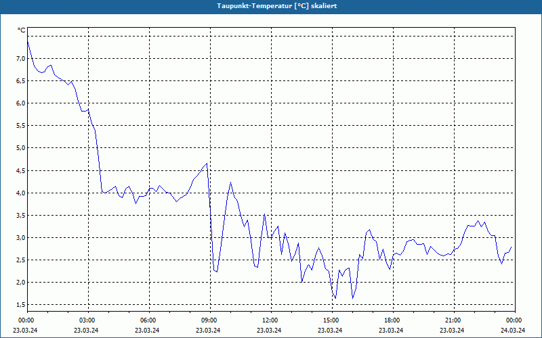Click the °C unit label on the axis
This screenshot has width=542, height=338.
[22, 30]
